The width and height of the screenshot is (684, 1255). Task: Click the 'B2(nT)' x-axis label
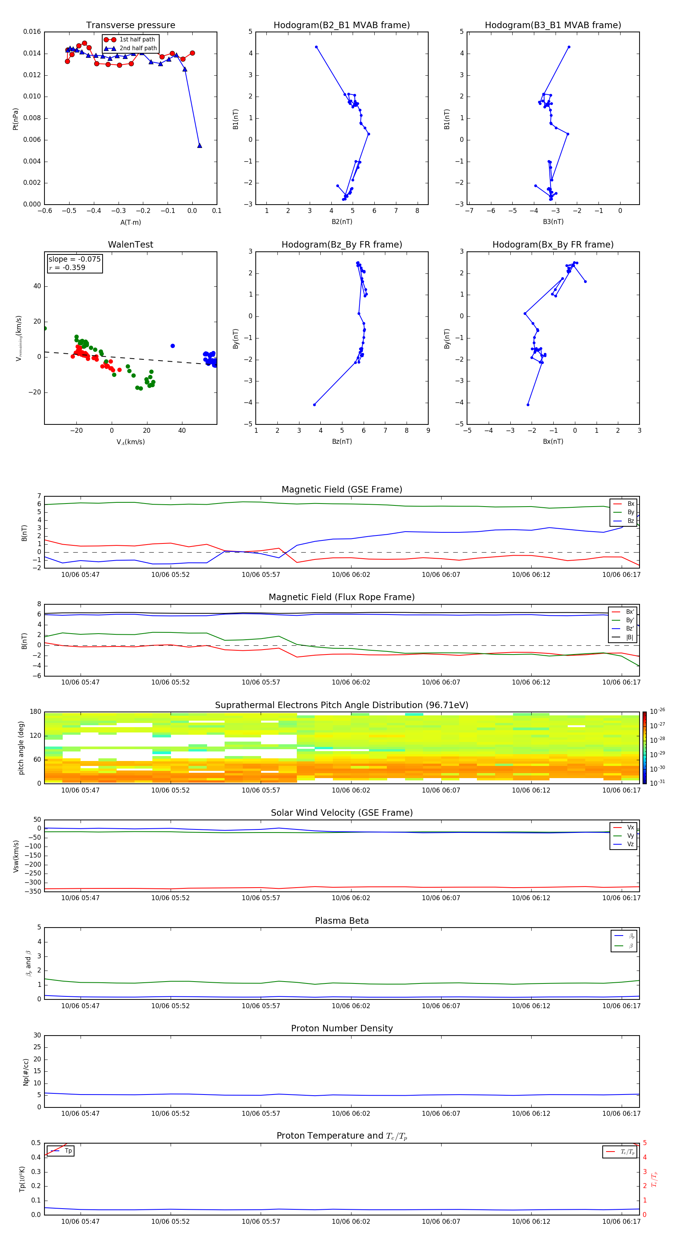pos(342,222)
